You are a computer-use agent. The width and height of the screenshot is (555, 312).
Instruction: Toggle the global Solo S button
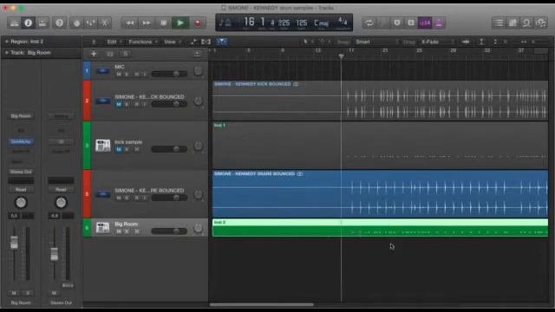[x=126, y=54]
